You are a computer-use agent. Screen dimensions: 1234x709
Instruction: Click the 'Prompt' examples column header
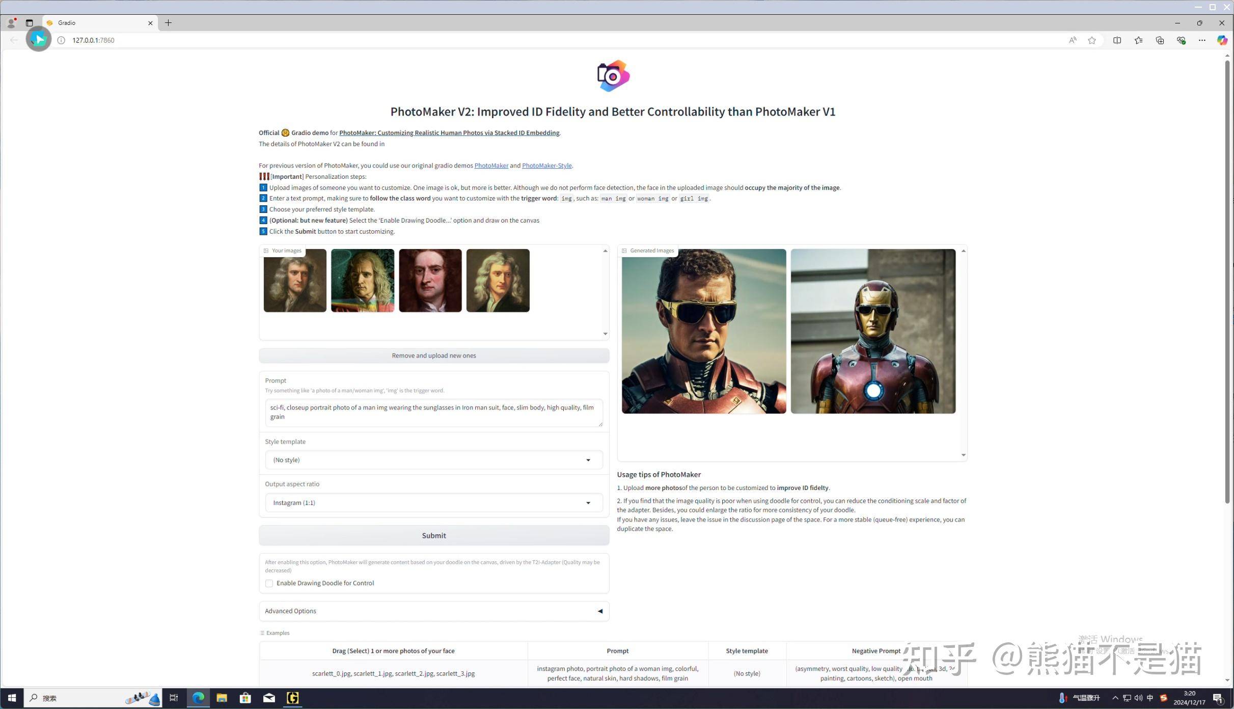coord(618,651)
